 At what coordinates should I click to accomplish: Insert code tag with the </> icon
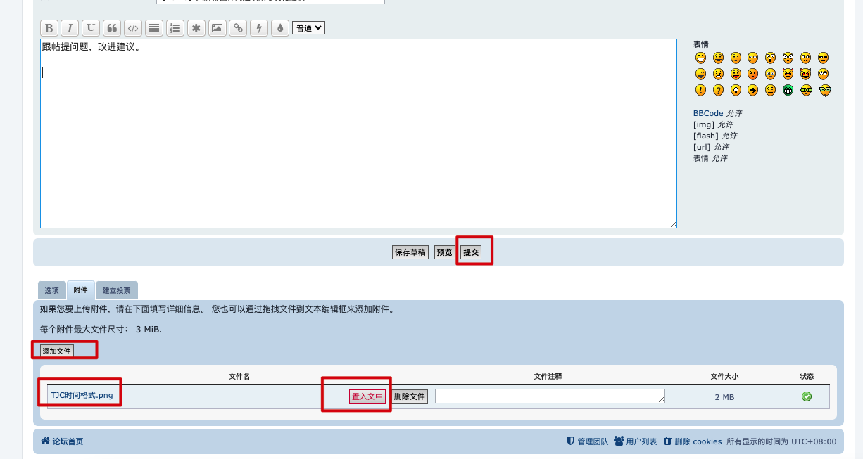(132, 28)
